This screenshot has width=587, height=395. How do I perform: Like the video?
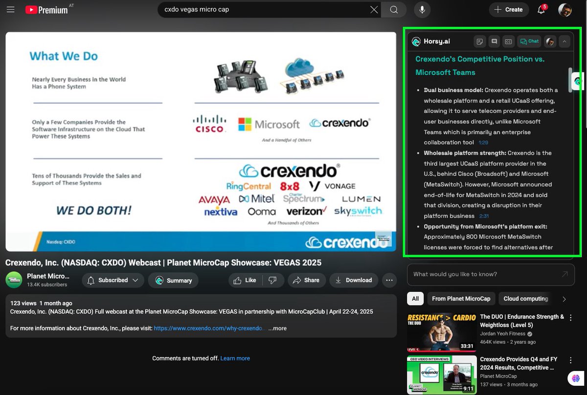click(x=245, y=280)
